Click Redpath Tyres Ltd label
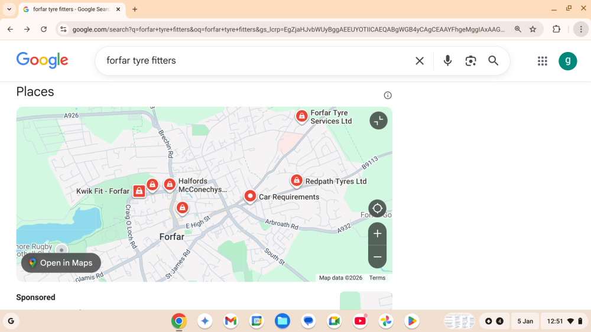 (336, 181)
